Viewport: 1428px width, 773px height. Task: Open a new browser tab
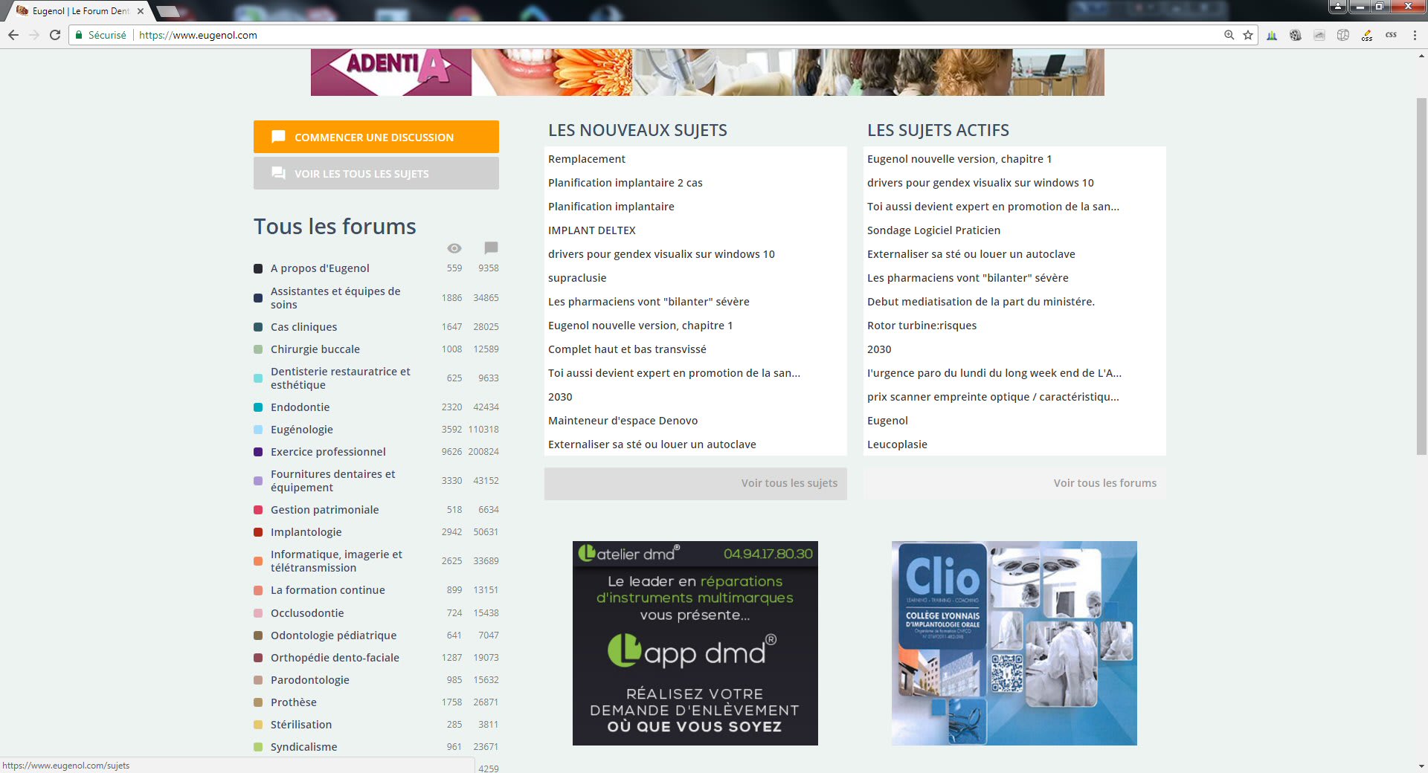click(169, 11)
